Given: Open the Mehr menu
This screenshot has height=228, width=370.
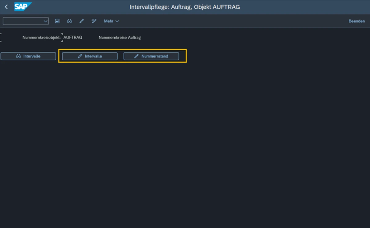Looking at the screenshot, I should tap(111, 21).
